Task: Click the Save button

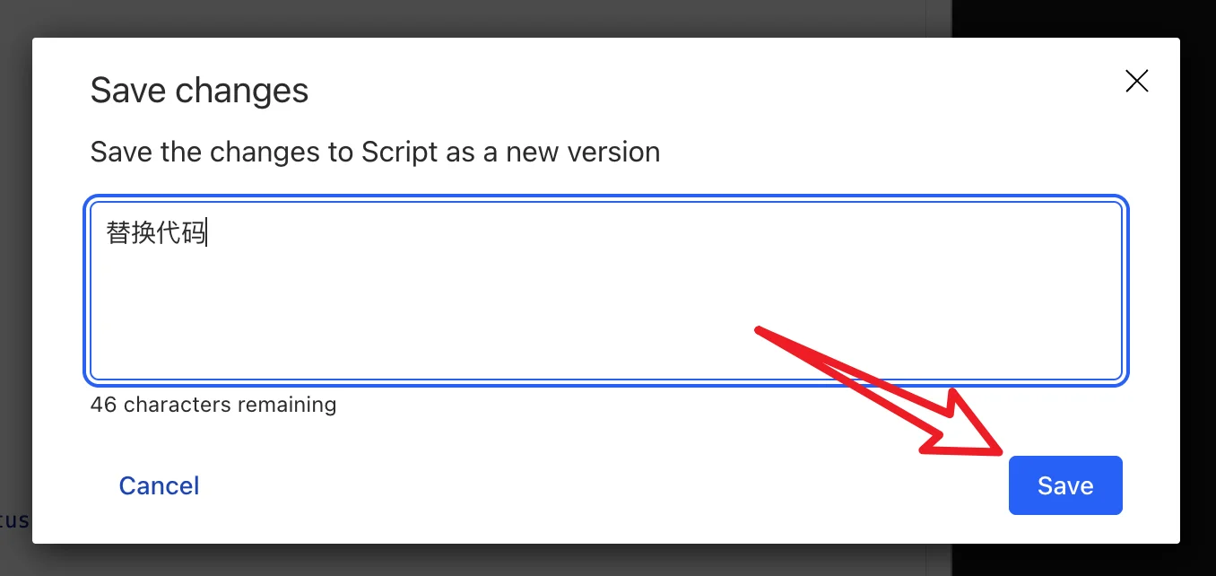Action: [1064, 485]
